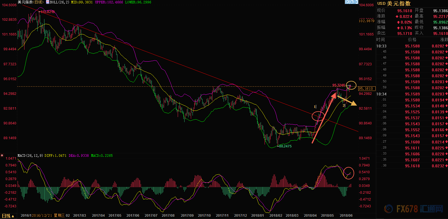Click the middle blue chart-tool icon at top

click(x=351, y=2)
